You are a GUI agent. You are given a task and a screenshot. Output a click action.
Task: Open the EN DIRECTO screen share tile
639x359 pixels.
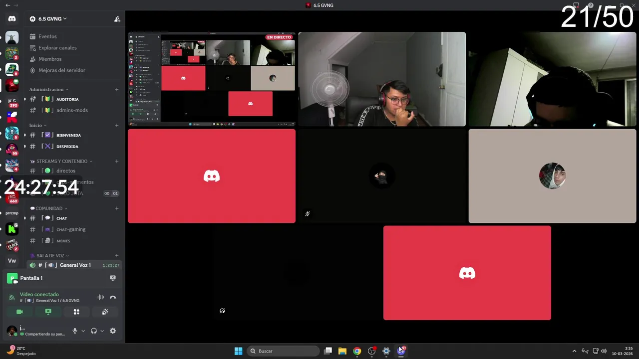tap(212, 79)
